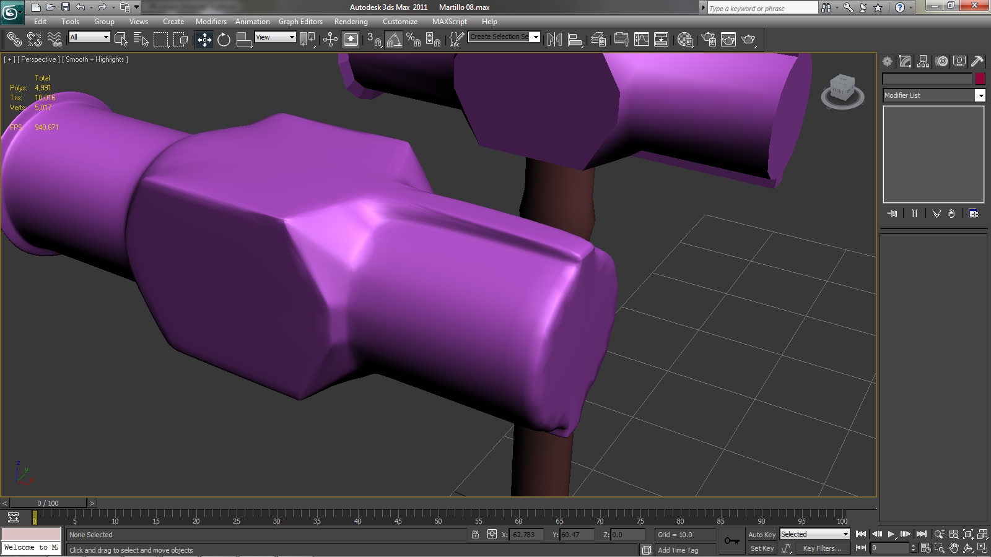Toggle the 3D Snaps button
This screenshot has width=991, height=557.
[373, 40]
